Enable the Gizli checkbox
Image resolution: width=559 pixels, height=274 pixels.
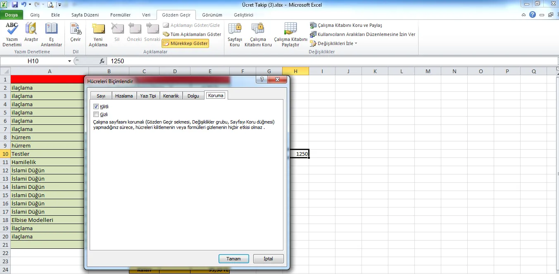[96, 114]
